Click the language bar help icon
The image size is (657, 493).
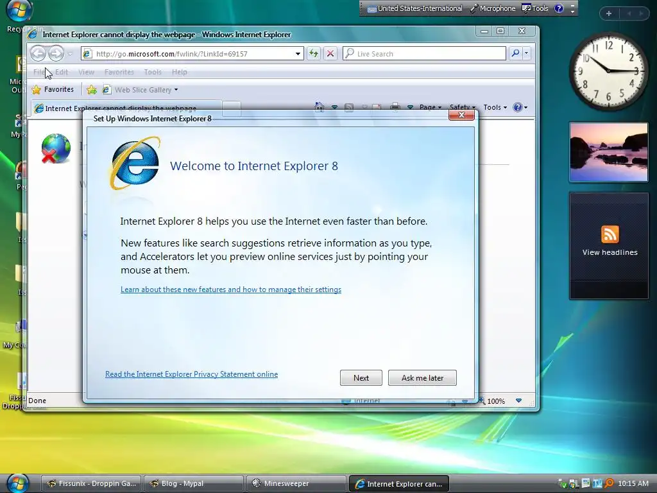(559, 8)
